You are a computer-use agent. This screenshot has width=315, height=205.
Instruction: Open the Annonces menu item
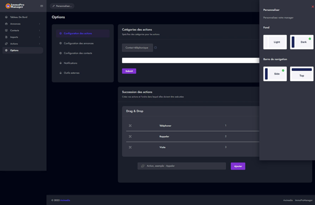23,24
